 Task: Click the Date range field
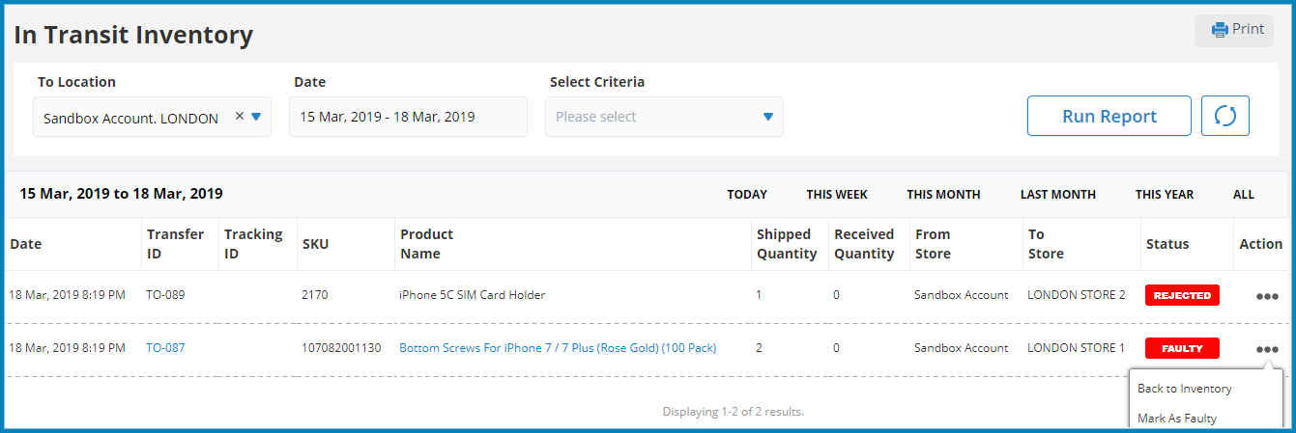point(408,117)
